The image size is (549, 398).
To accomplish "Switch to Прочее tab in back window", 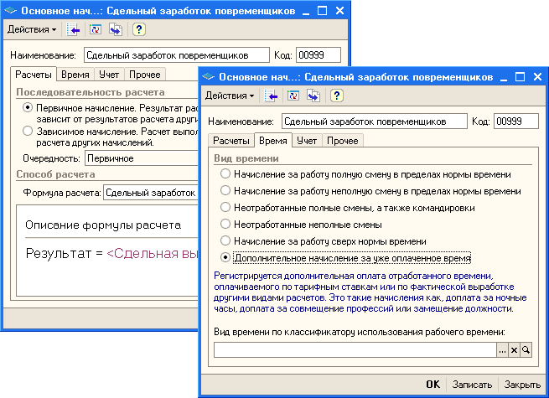I will tap(145, 75).
